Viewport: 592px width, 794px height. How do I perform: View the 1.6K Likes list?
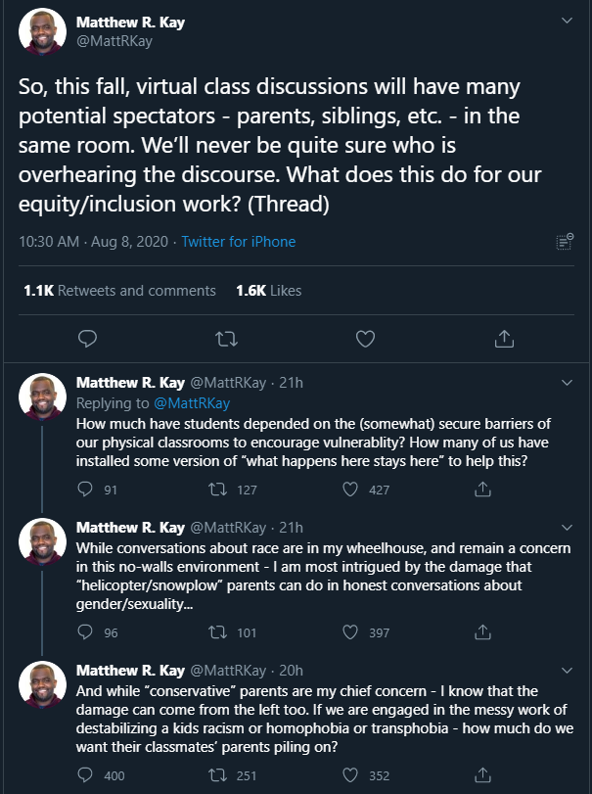click(x=269, y=290)
